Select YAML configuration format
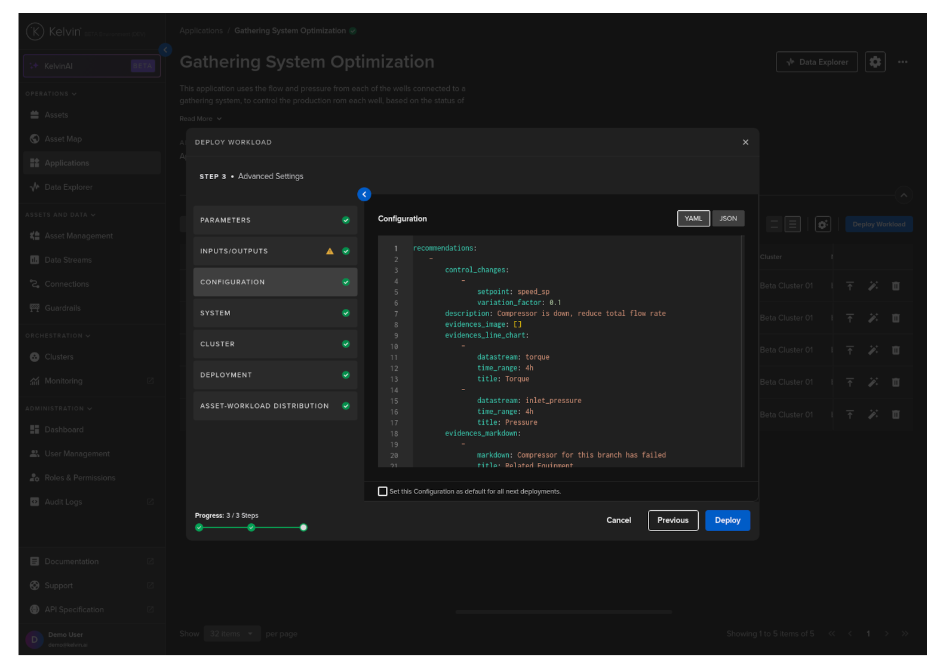The width and height of the screenshot is (946, 669). 693,219
